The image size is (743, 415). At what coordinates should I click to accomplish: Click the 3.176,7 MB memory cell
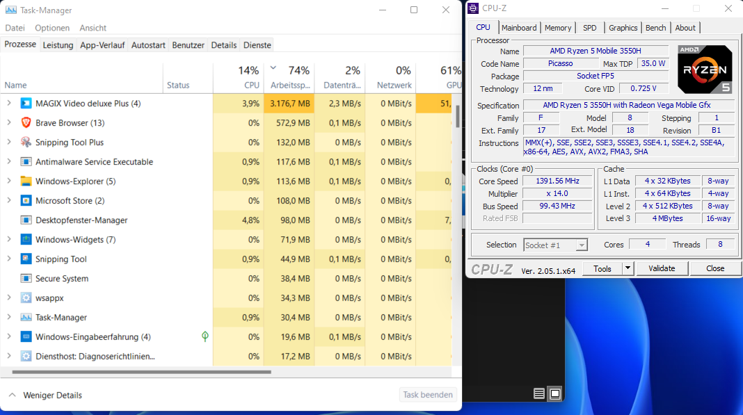coord(289,104)
